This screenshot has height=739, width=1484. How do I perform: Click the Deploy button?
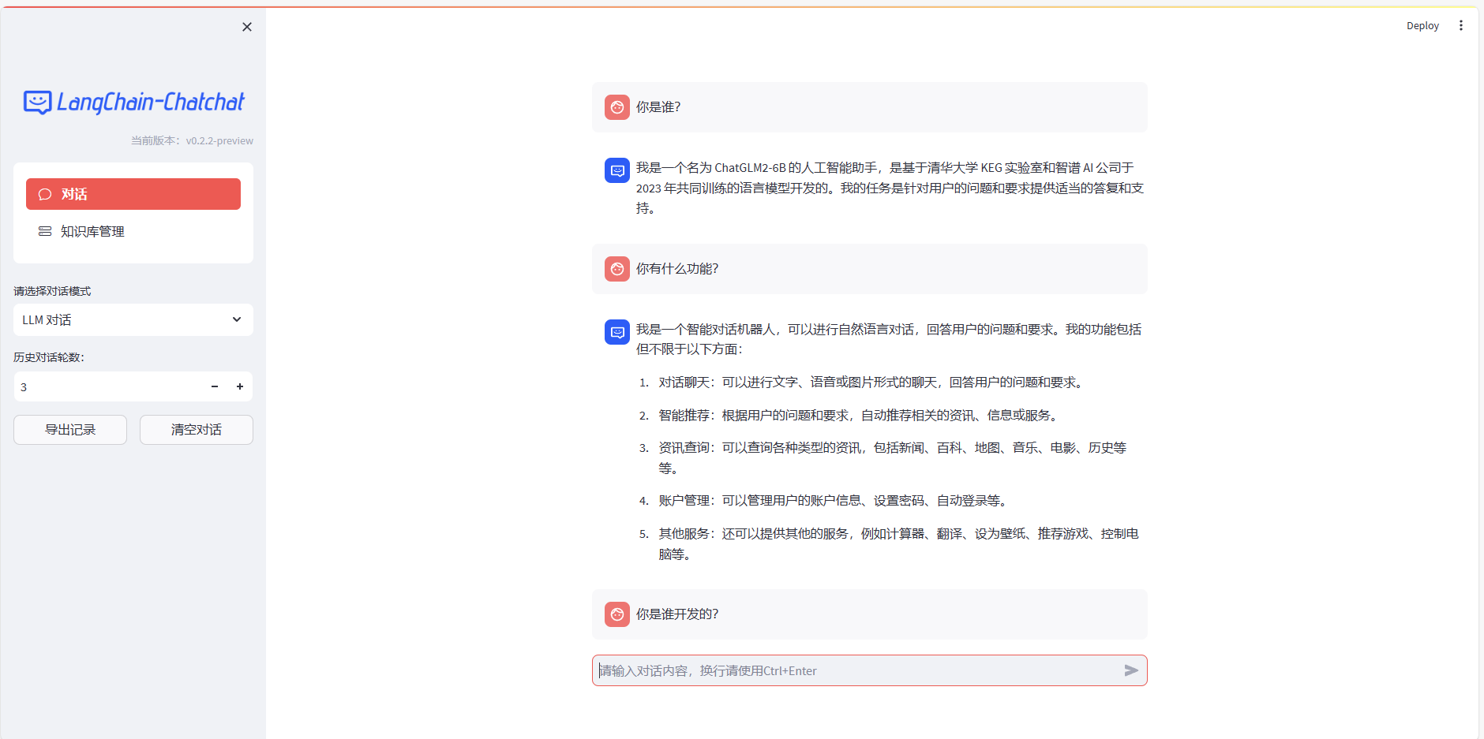1422,25
